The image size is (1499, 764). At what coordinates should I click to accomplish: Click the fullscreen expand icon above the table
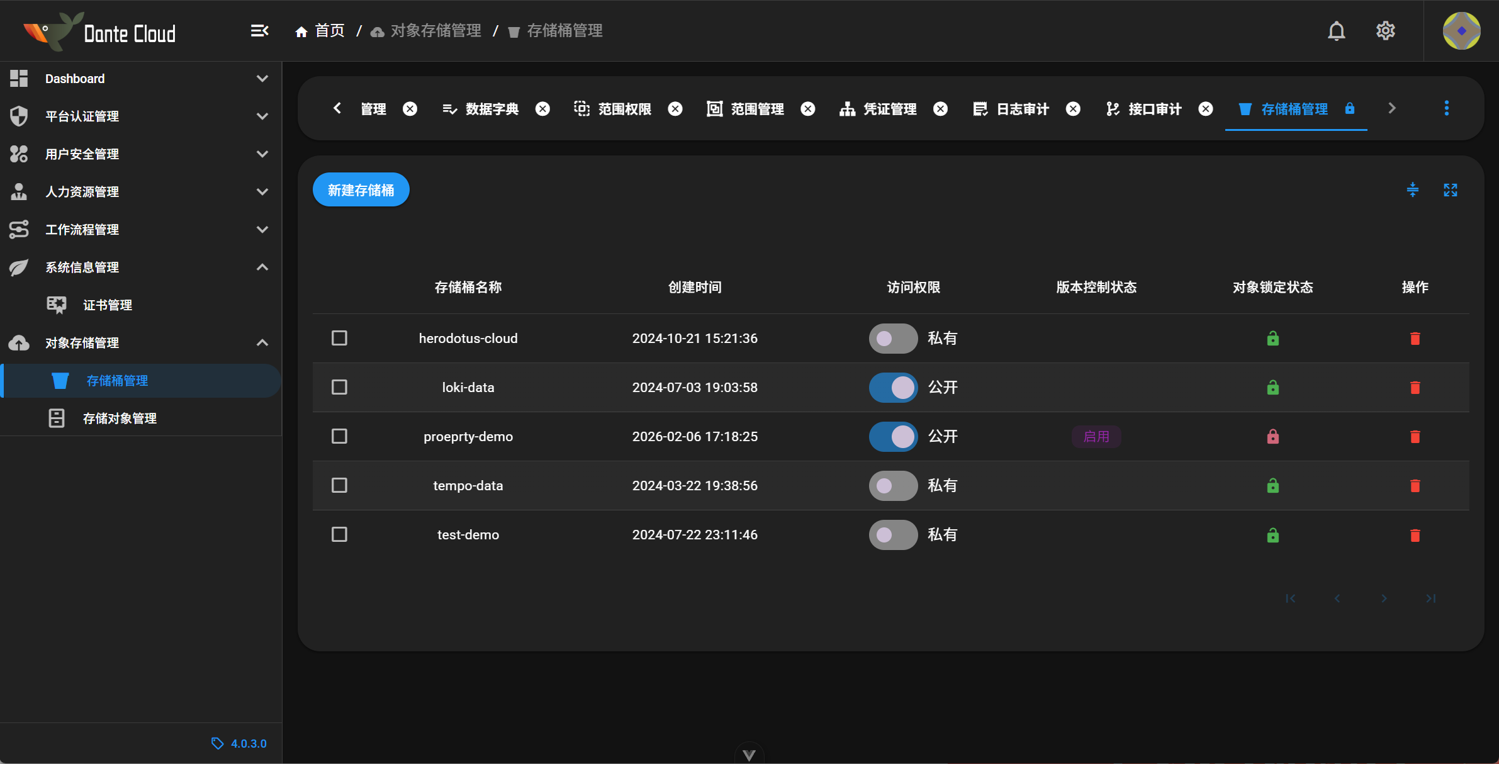[x=1451, y=189]
